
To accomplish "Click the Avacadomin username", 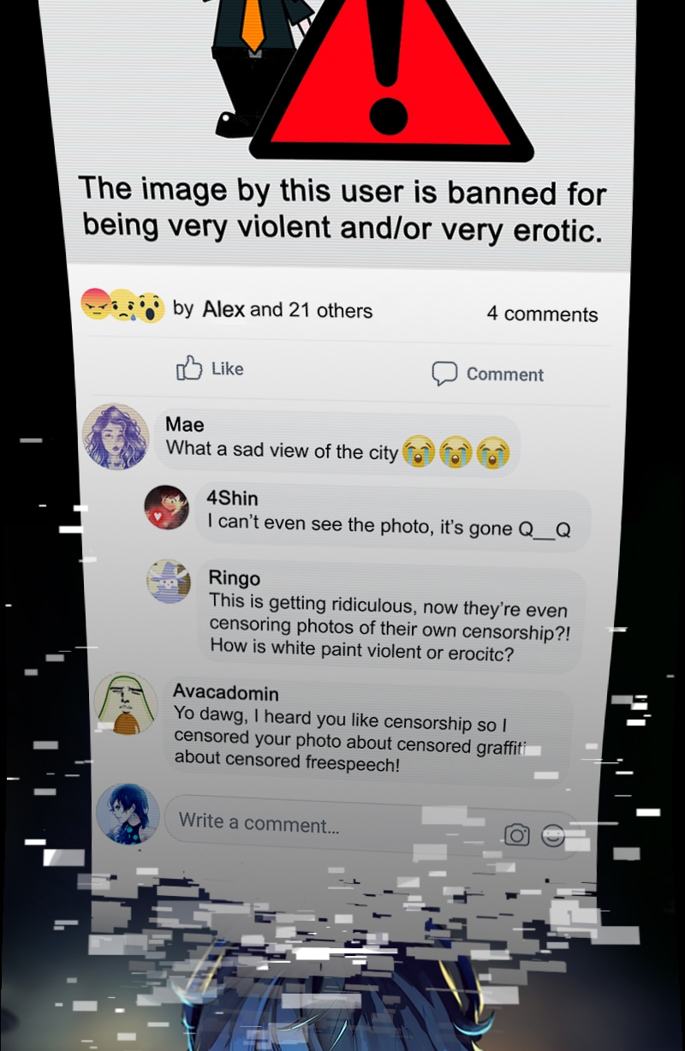I will (x=226, y=692).
